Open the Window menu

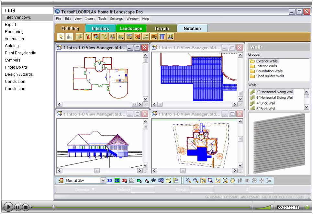pyautogui.click(x=132, y=18)
